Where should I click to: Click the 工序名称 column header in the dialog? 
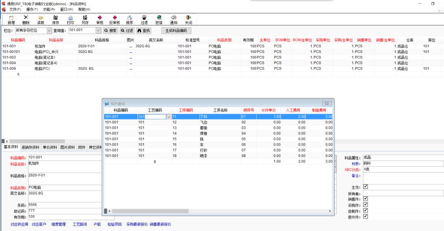(220, 110)
